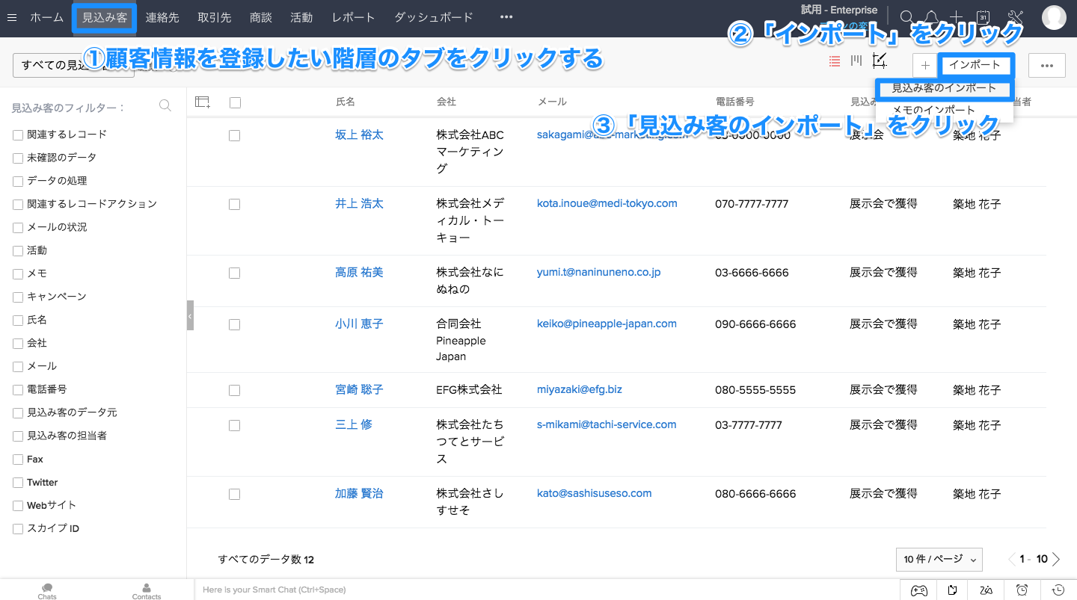Email miyazaki@efg.biz

pyautogui.click(x=580, y=389)
